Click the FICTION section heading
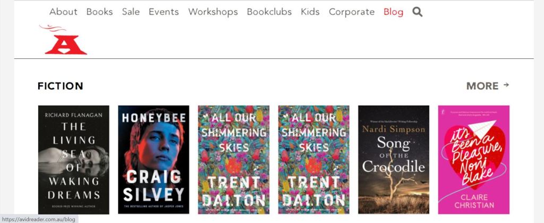The width and height of the screenshot is (544, 223). (61, 86)
